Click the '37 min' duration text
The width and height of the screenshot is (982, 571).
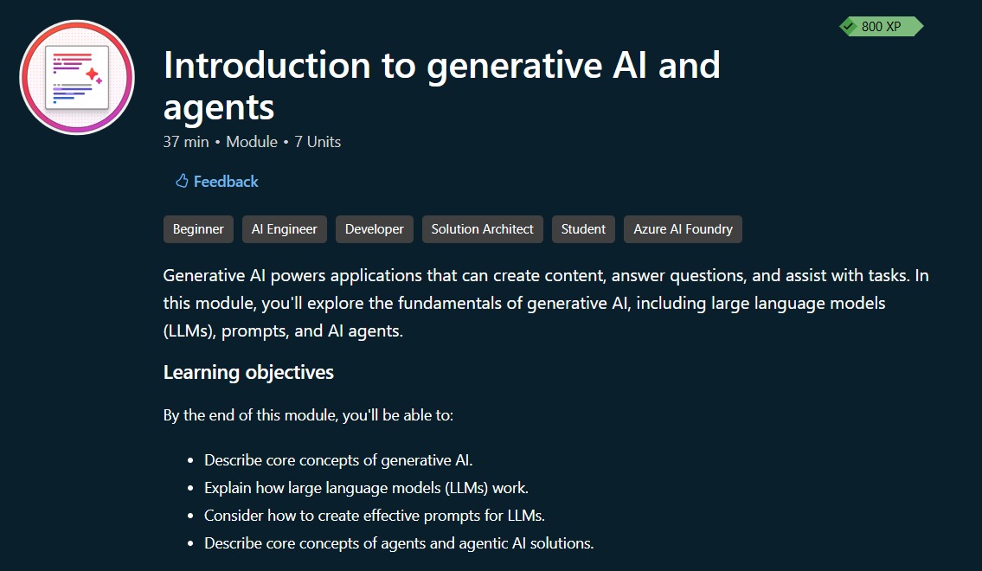tap(186, 142)
